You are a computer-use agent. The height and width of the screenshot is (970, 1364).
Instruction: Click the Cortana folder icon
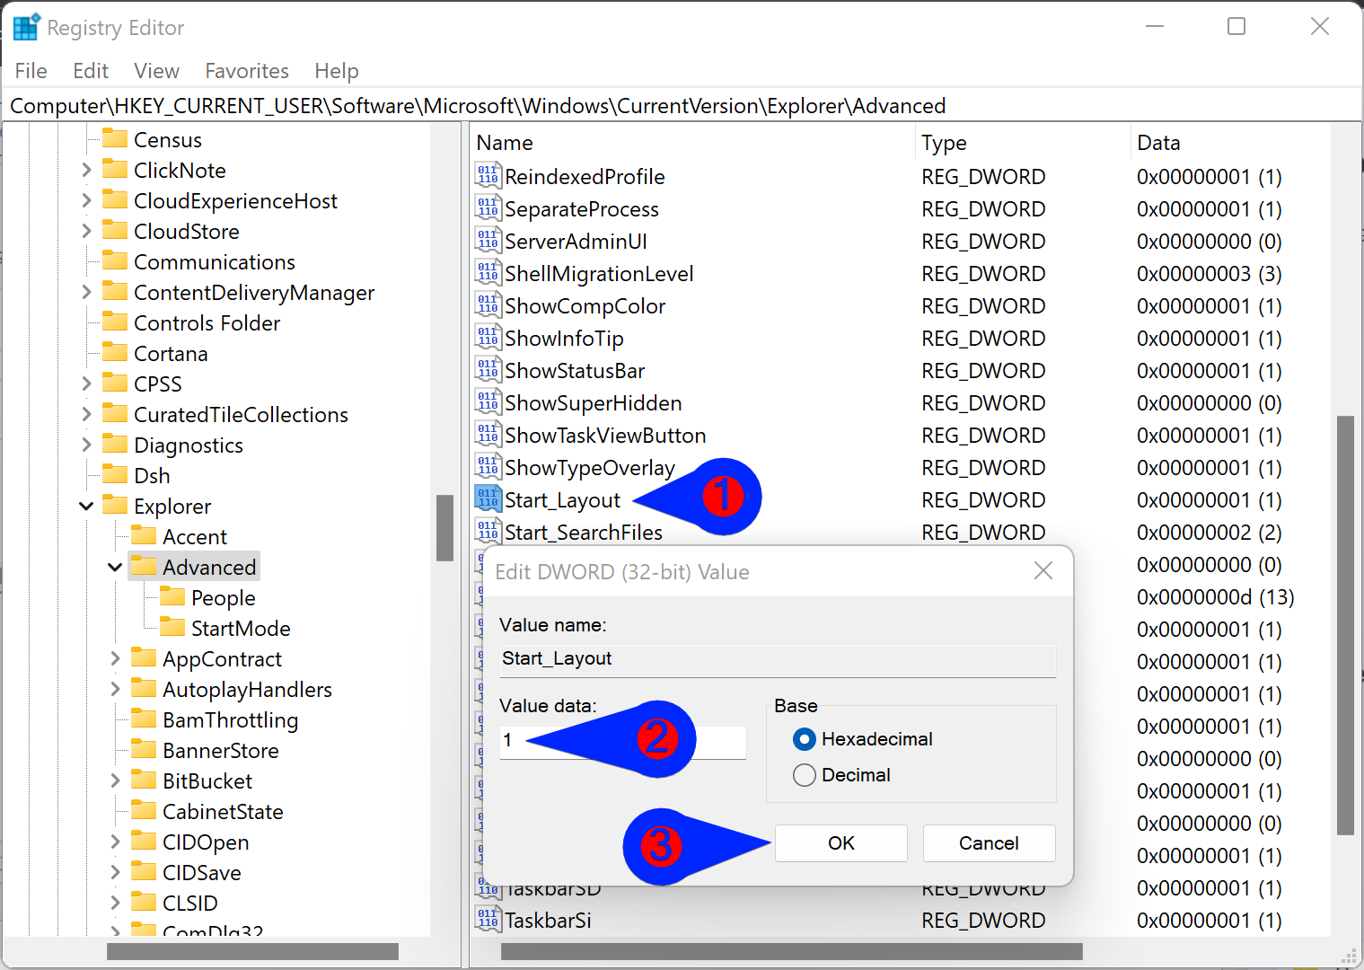coord(115,352)
